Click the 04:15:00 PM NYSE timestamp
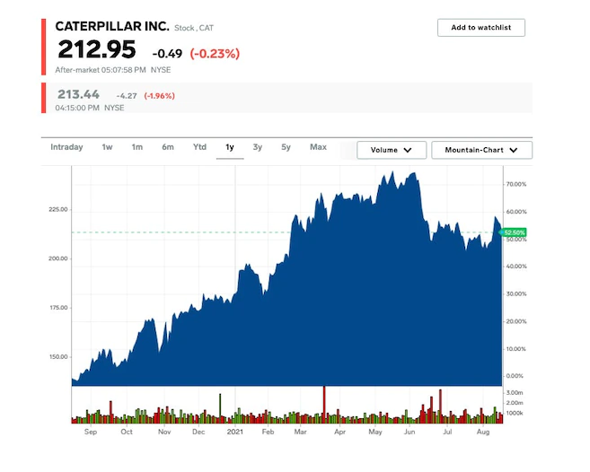 click(x=90, y=108)
